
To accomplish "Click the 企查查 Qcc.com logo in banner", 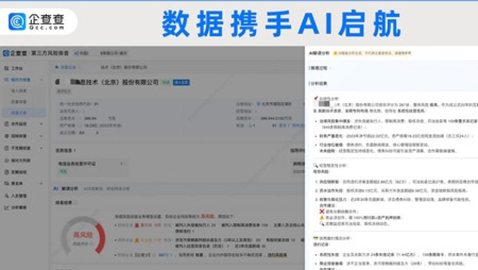I will point(37,21).
